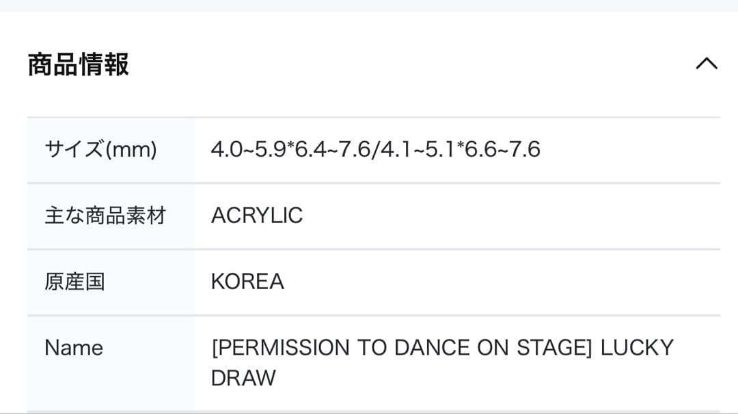Image resolution: width=738 pixels, height=414 pixels.
Task: Select the 原産国 label cell
Action: (74, 282)
